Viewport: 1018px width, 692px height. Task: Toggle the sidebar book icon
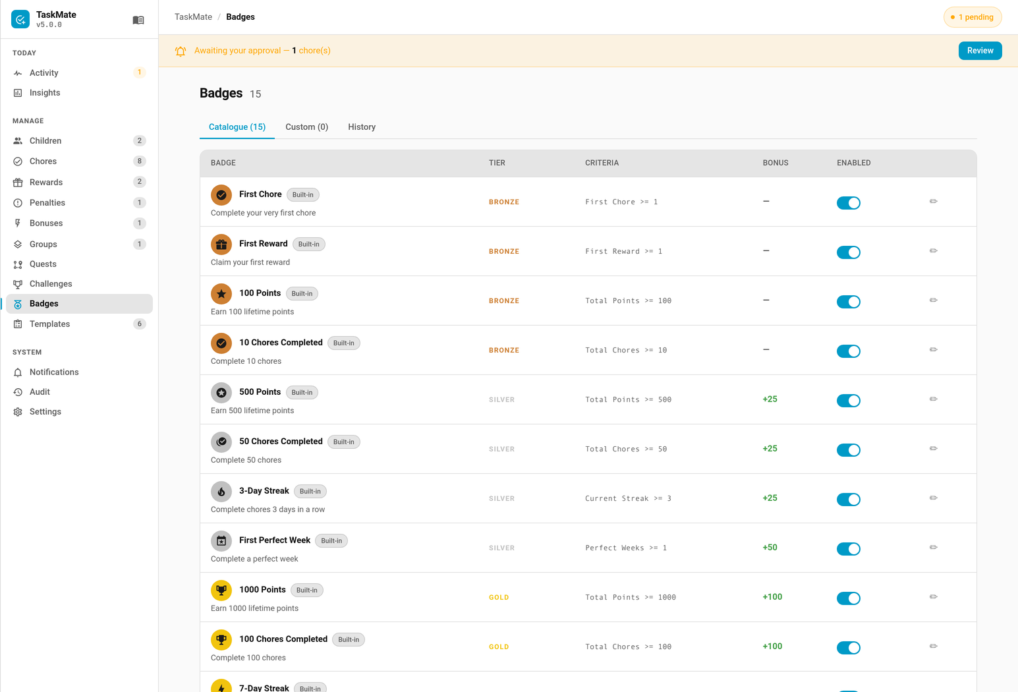coord(138,20)
